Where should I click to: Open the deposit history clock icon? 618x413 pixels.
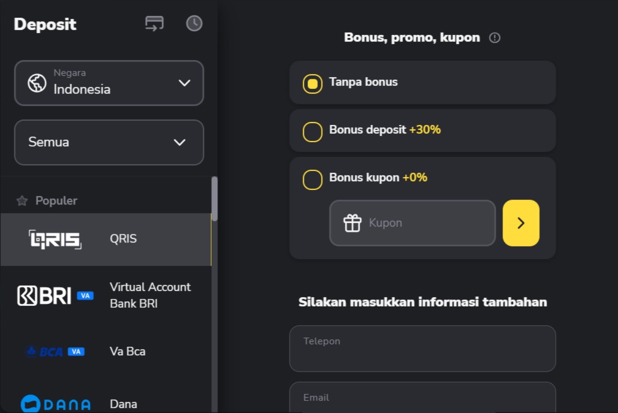194,24
